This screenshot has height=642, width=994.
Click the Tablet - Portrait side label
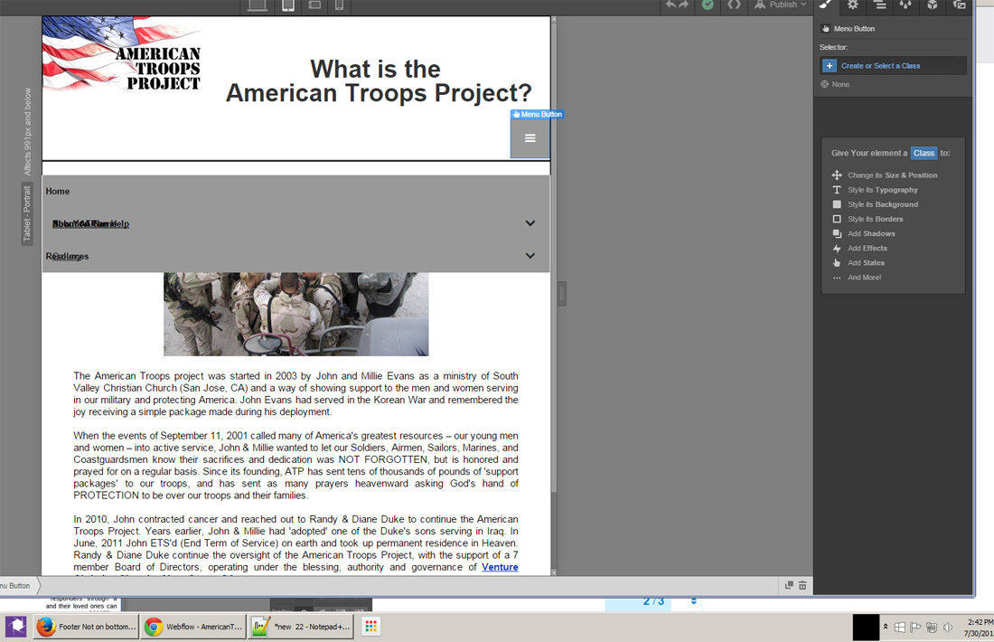point(26,213)
